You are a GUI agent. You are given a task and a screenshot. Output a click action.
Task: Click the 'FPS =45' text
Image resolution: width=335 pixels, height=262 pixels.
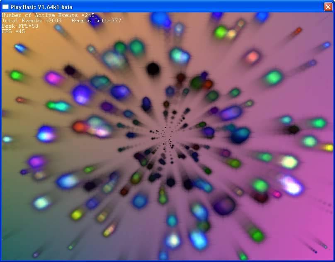tap(13, 31)
